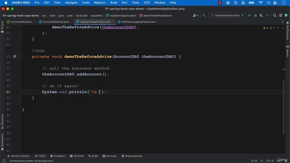Image resolution: width=290 pixels, height=163 pixels.
Task: Click the gutter @ icon on line 25
Action: (14, 56)
